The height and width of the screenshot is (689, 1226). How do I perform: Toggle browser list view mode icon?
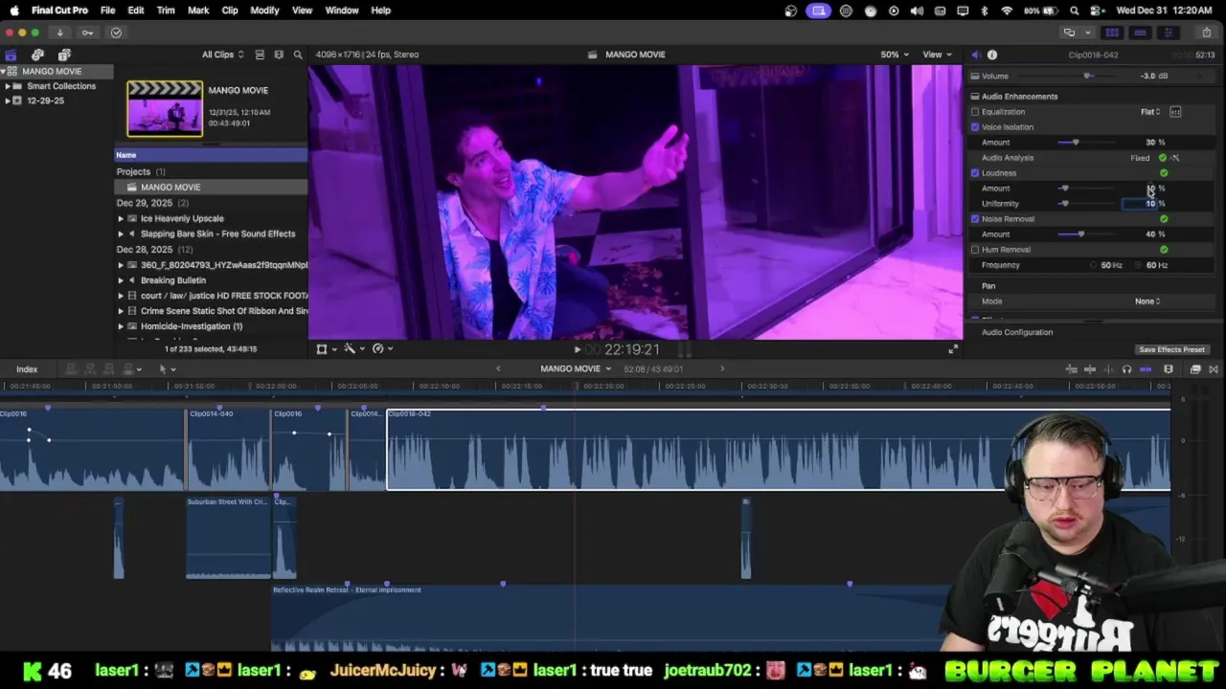pos(279,55)
